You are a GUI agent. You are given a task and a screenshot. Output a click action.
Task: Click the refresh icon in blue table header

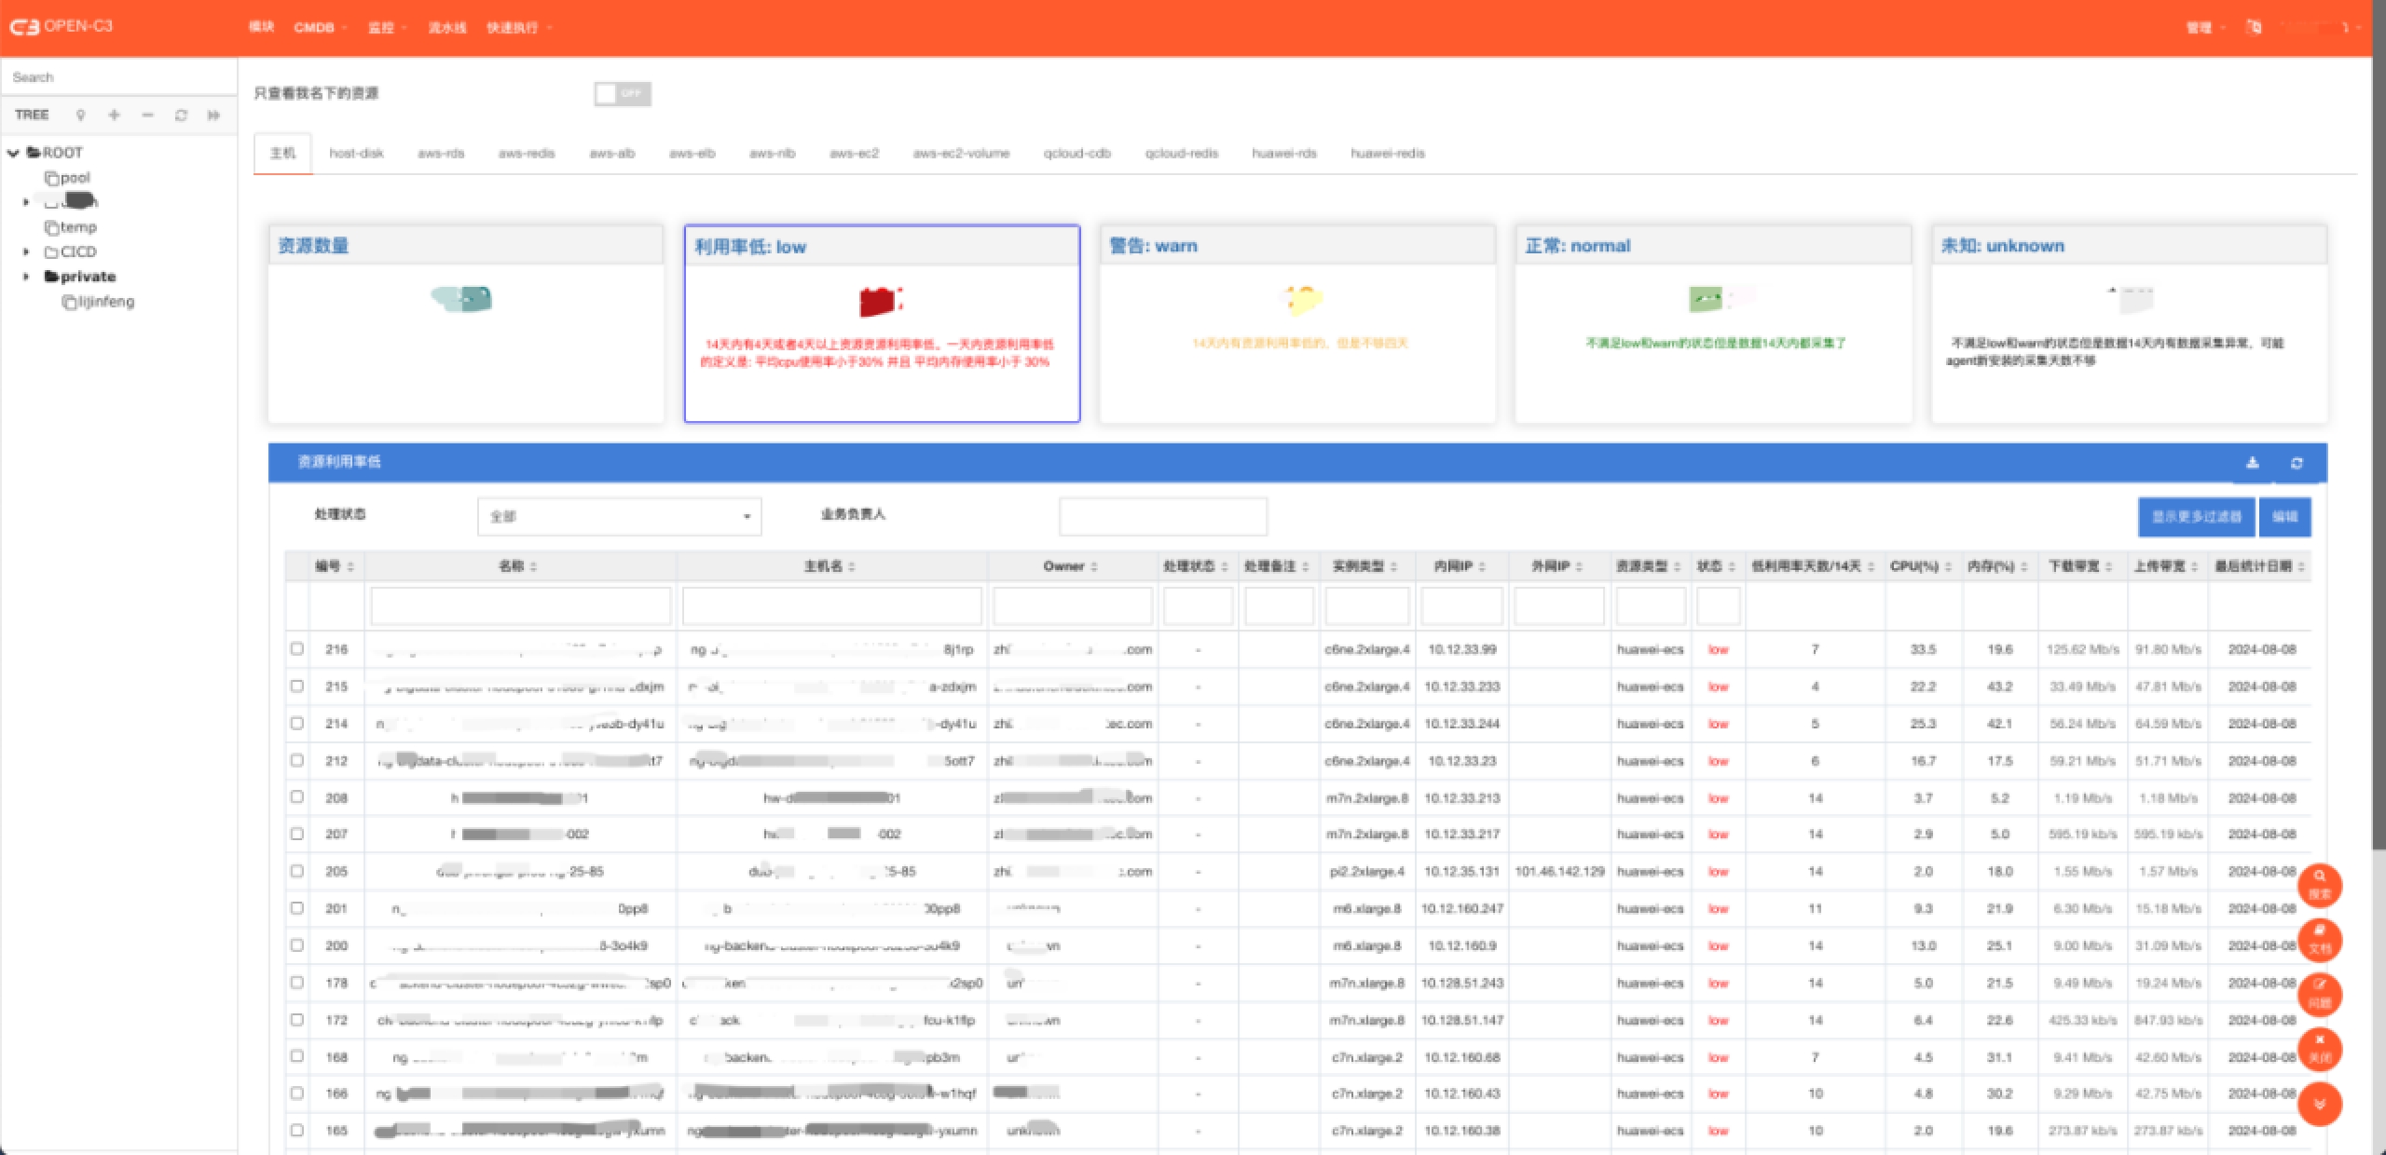tap(2297, 462)
